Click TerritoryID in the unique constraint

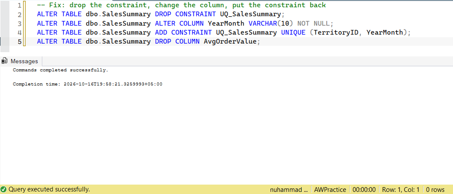[x=336, y=32]
